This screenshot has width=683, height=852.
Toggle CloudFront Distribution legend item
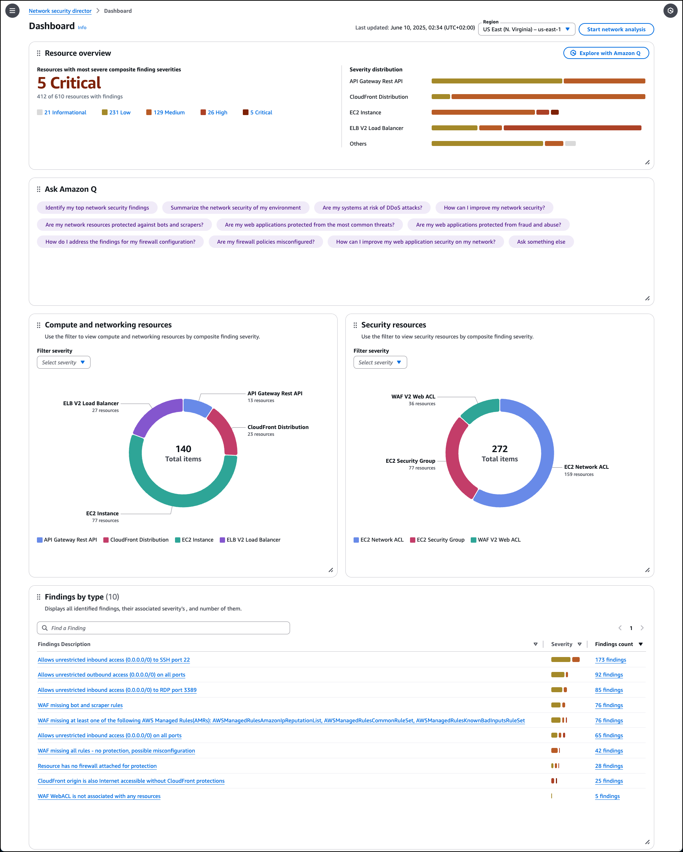click(136, 540)
